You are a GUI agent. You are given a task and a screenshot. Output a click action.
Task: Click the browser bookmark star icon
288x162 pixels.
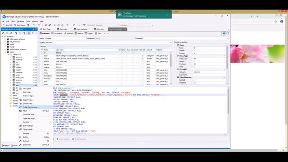tap(275, 22)
